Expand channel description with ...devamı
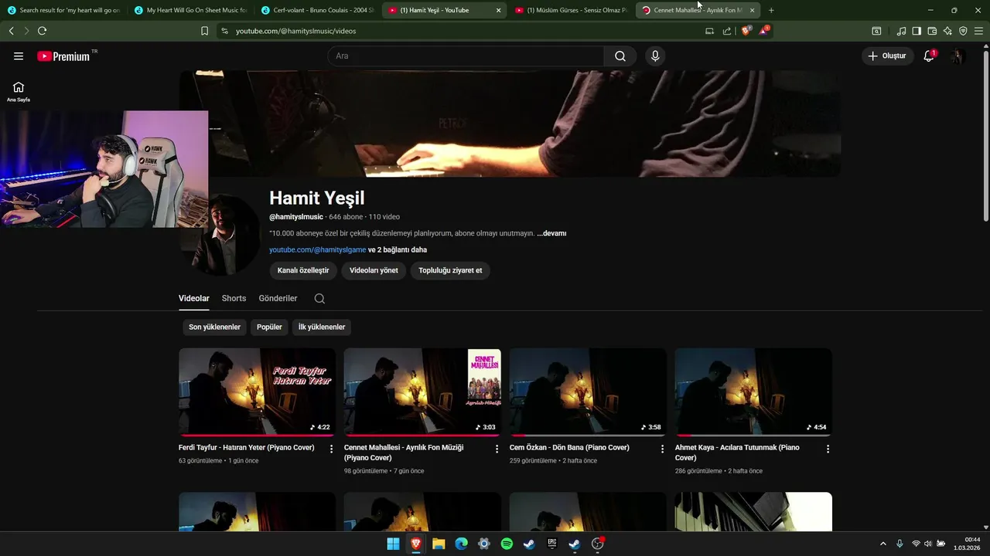Image resolution: width=990 pixels, height=556 pixels. [x=551, y=233]
